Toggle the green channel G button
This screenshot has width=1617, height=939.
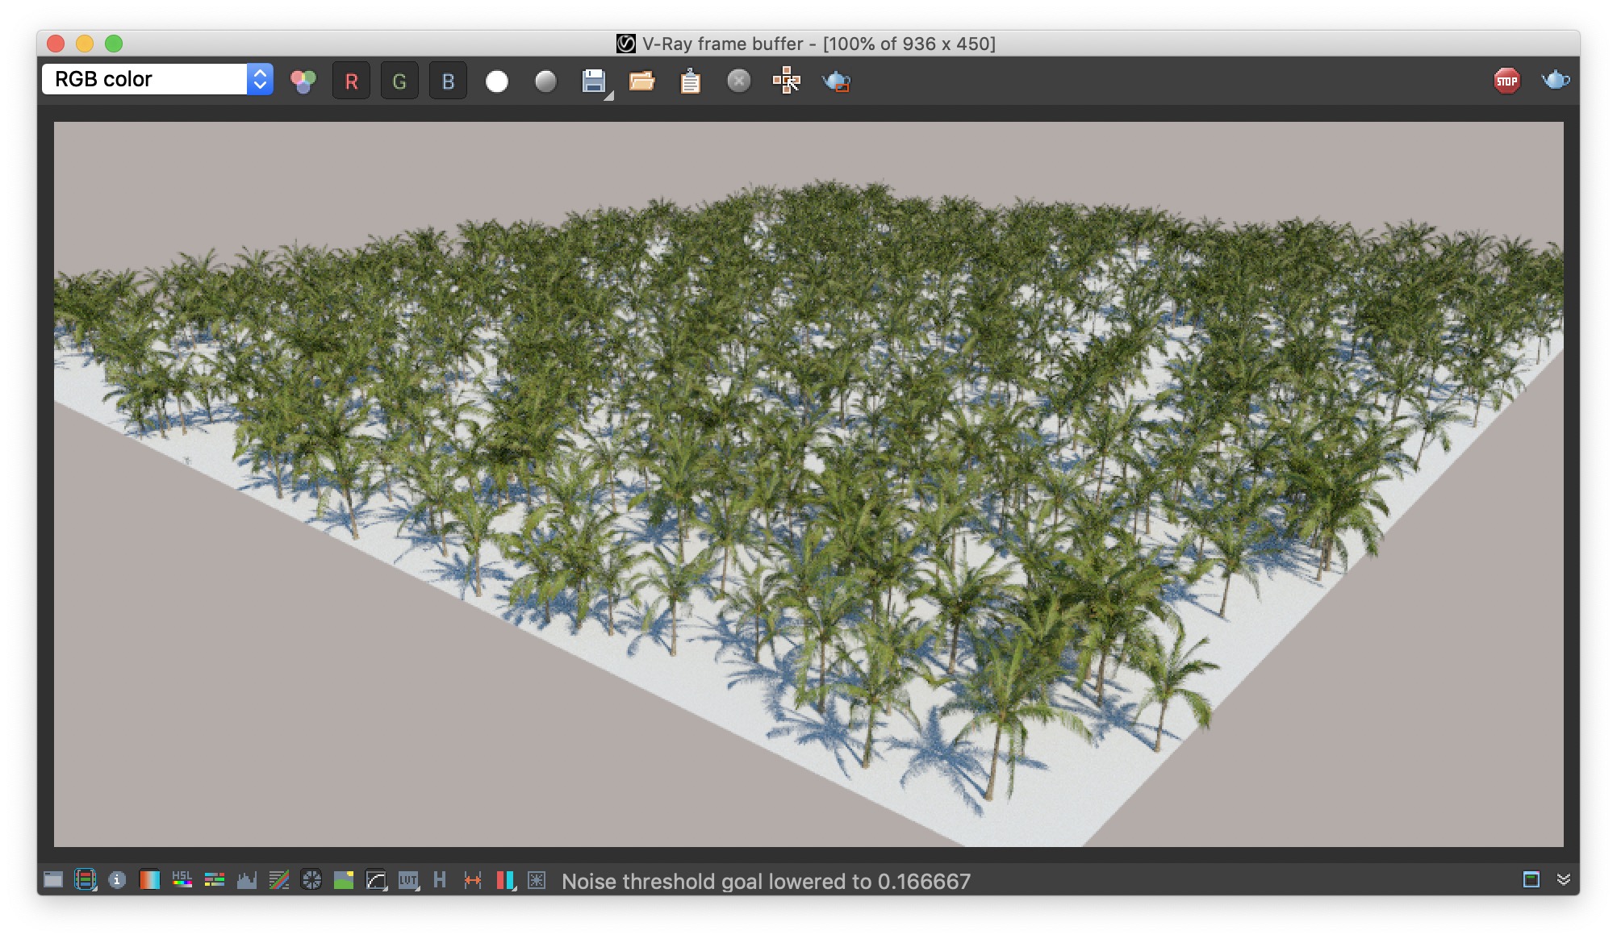pyautogui.click(x=399, y=81)
